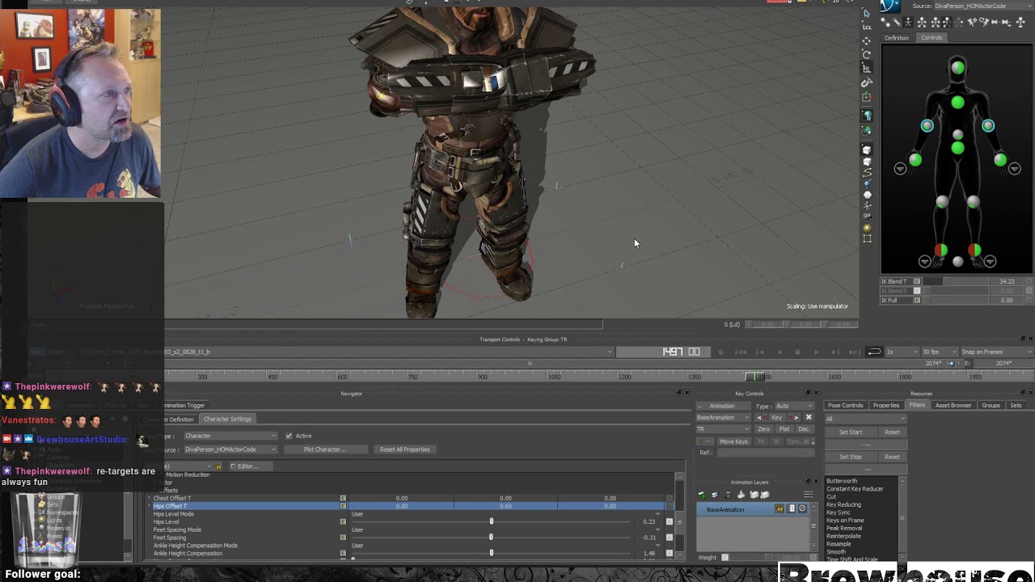
Task: Toggle solo on the BaseAnimation layer
Action: tap(792, 508)
